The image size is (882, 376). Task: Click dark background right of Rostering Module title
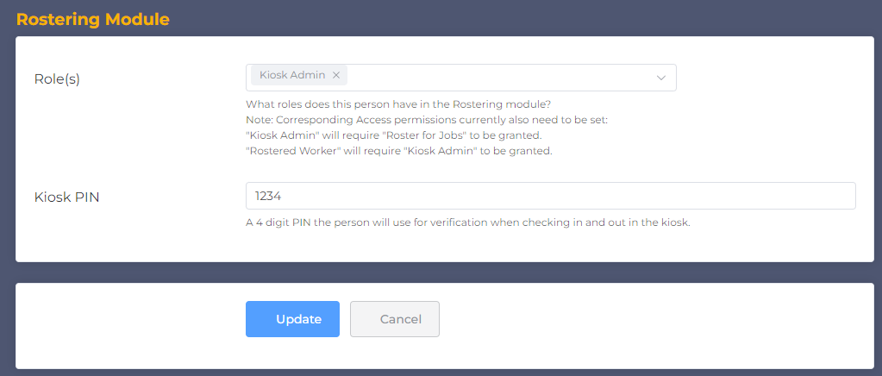[517, 19]
